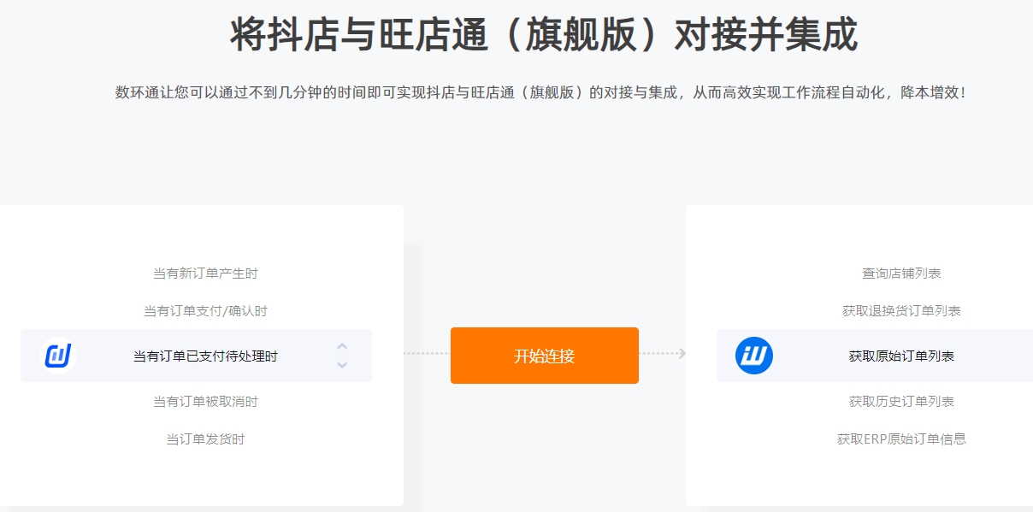Open the 当有订单已支付待处理时 selector
The width and height of the screenshot is (1033, 512).
click(x=196, y=356)
